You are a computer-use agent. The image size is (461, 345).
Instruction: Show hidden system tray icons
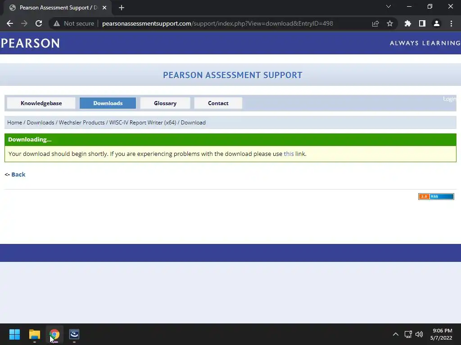(395, 334)
